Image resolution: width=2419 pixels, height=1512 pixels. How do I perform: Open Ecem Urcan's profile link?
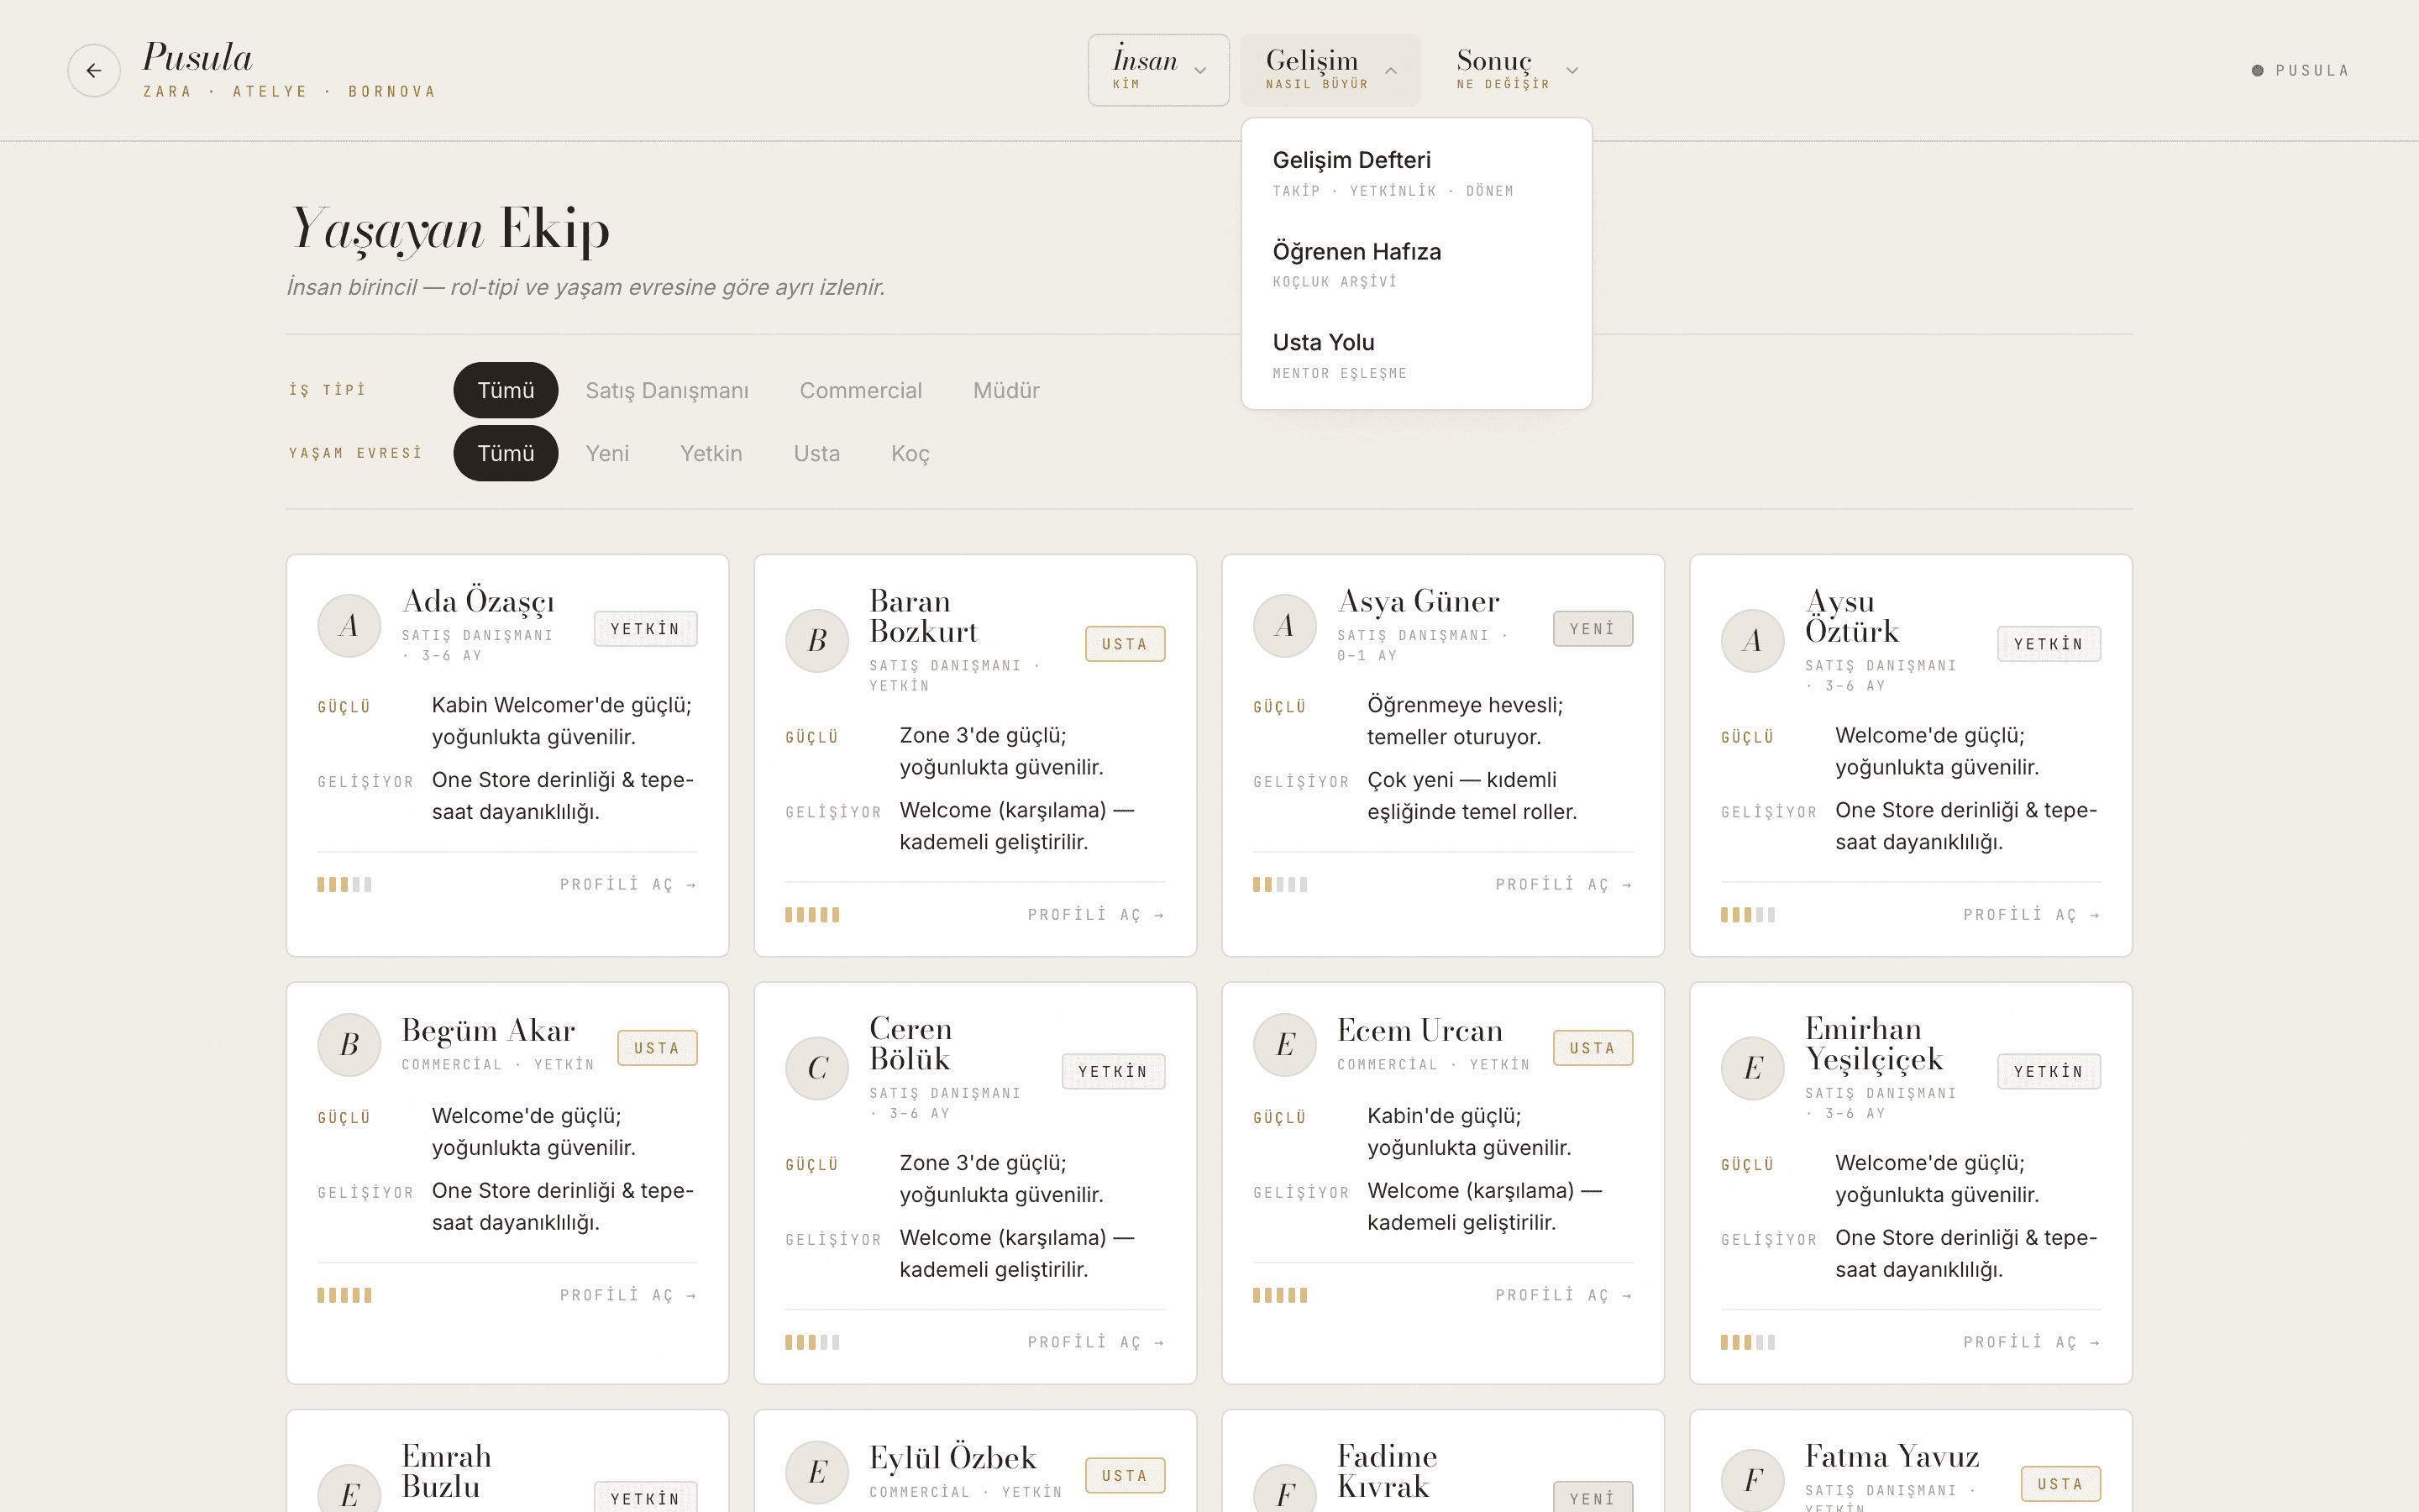click(1564, 1296)
